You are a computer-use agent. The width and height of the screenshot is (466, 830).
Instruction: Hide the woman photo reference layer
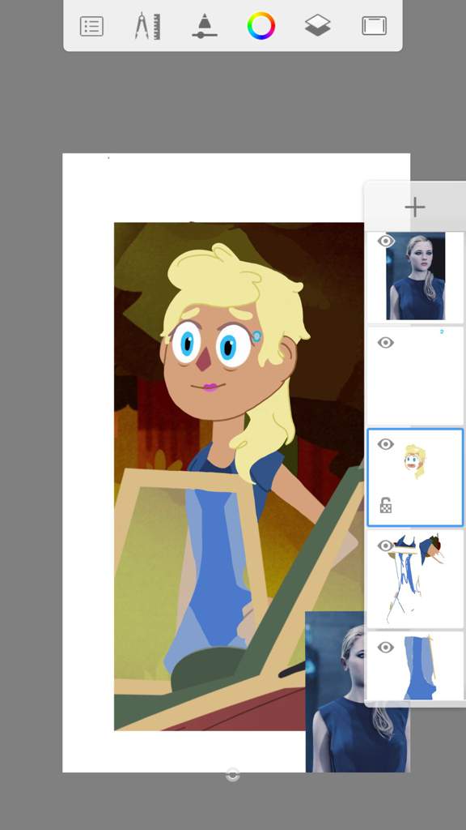(386, 242)
